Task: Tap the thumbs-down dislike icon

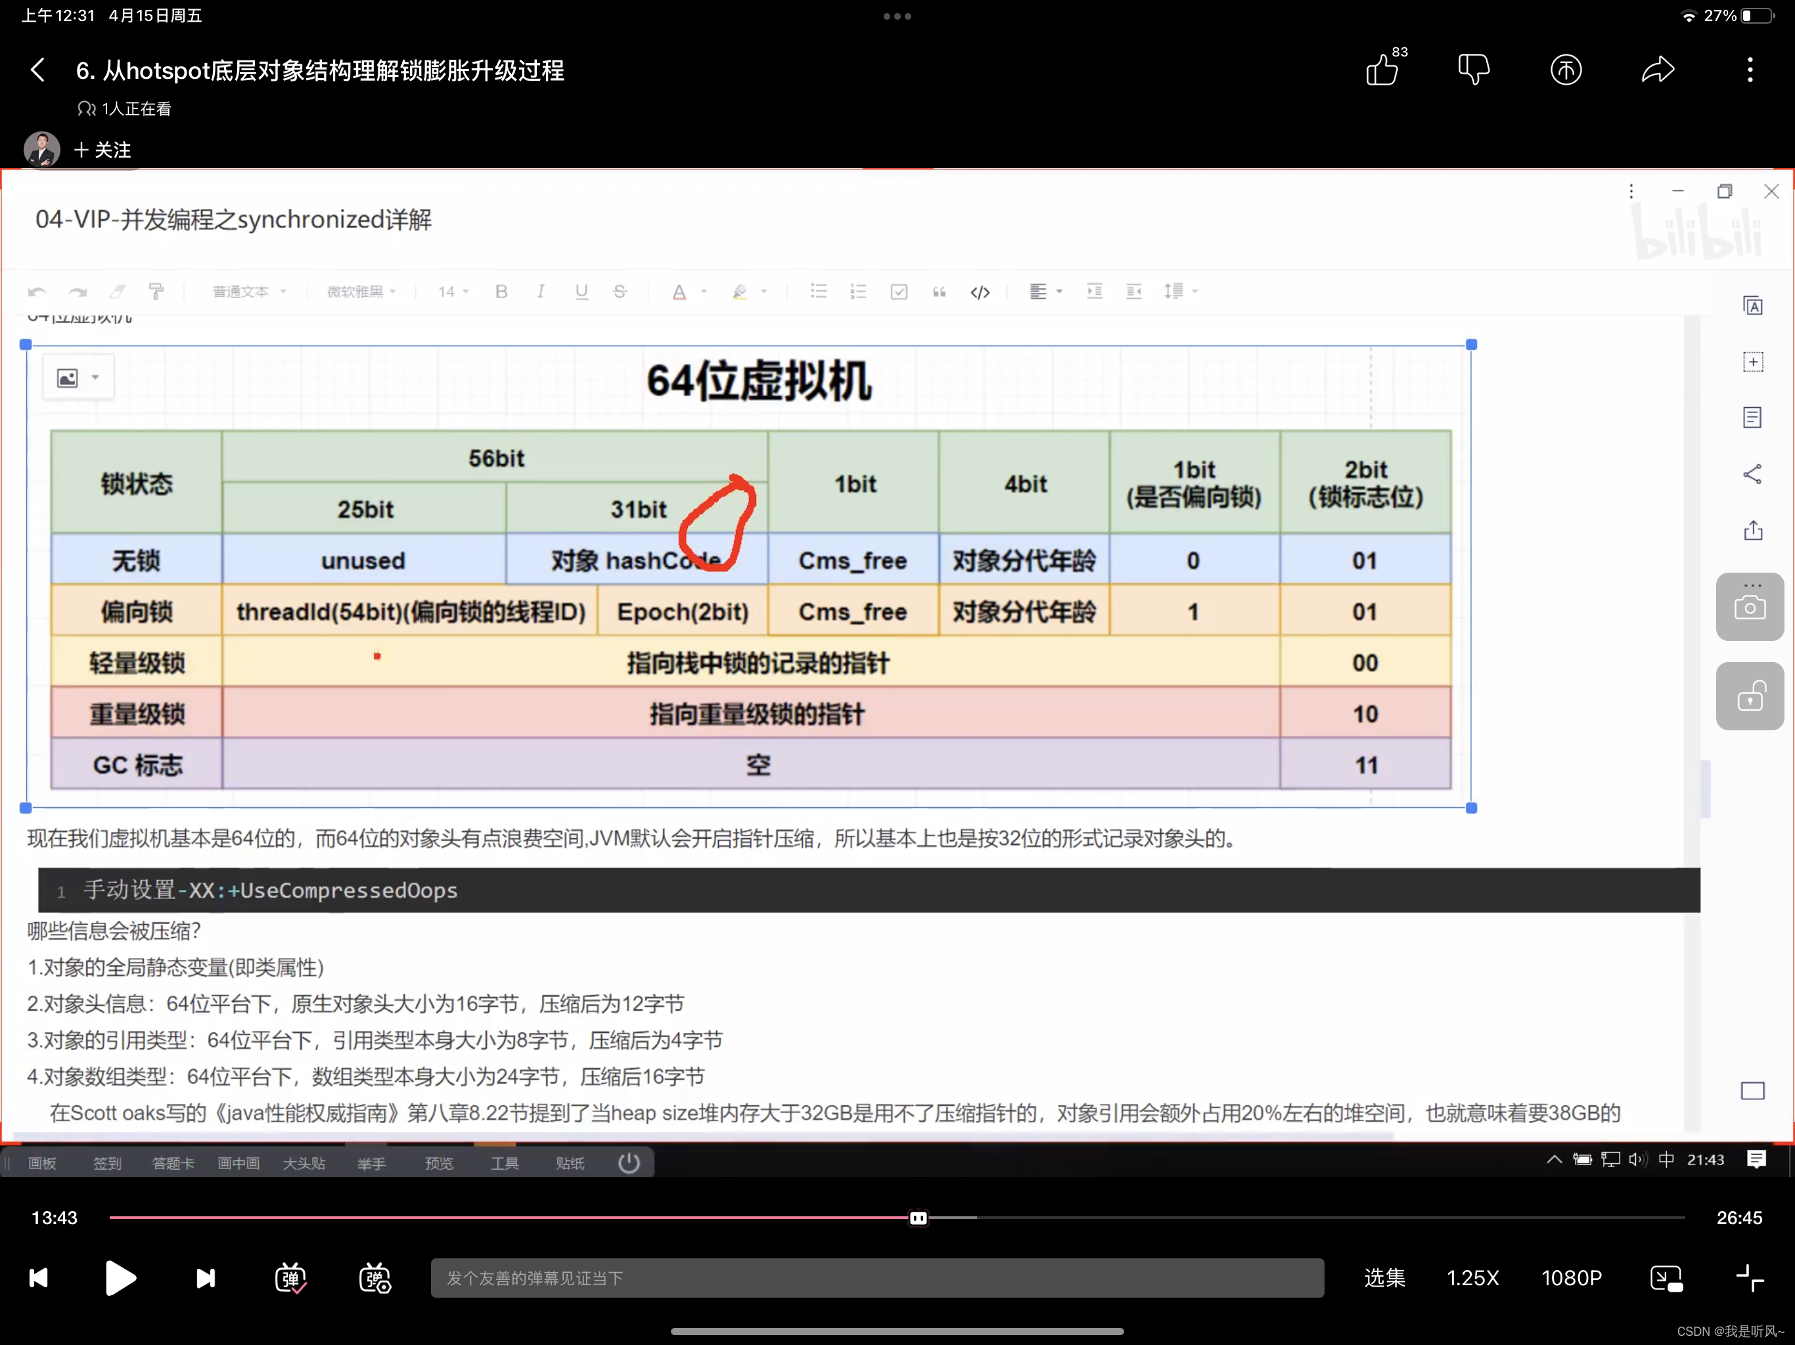Action: pyautogui.click(x=1473, y=70)
